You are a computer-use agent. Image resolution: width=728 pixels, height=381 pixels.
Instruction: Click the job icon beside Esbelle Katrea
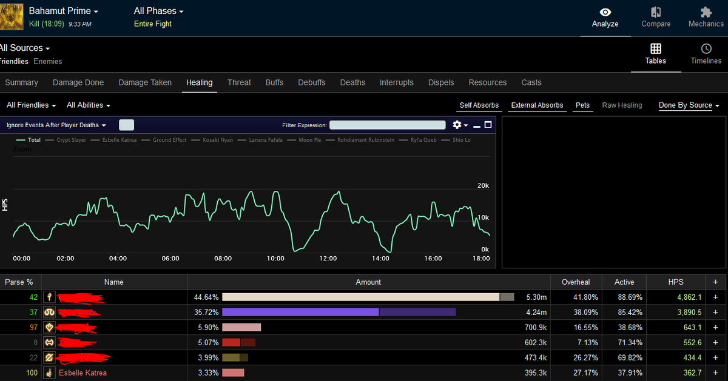coord(50,373)
